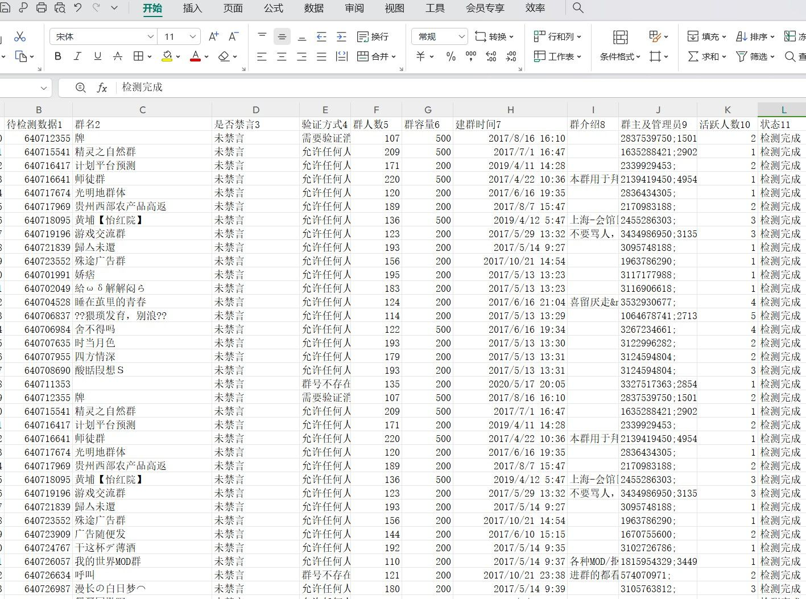Center text horizontally
The image size is (806, 599).
(282, 56)
